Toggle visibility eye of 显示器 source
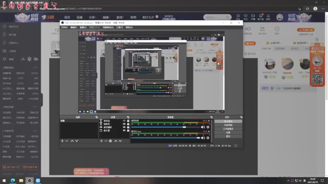This screenshot has height=184, width=328. pyautogui.click(x=124, y=130)
